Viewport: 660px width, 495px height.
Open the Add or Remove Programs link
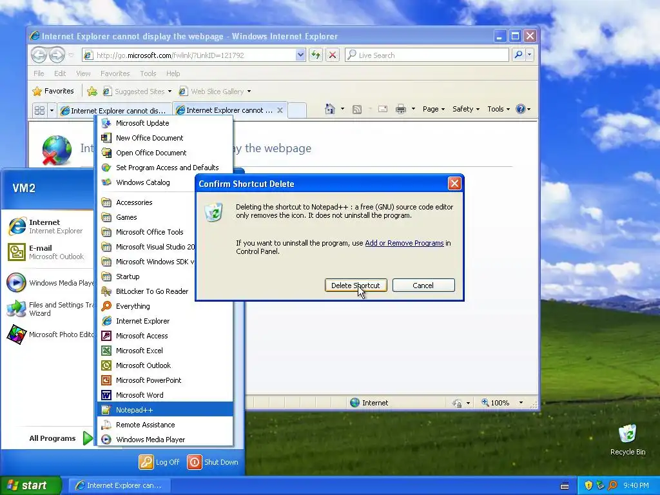click(x=404, y=243)
